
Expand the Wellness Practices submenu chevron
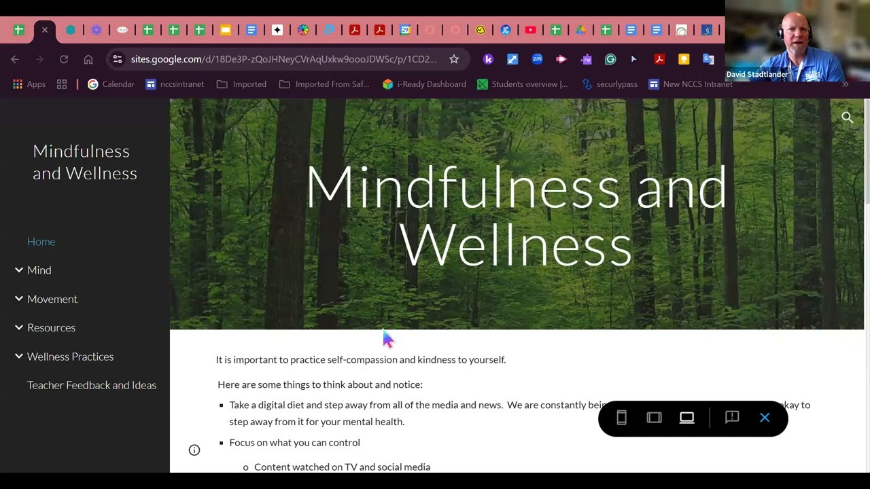(x=19, y=356)
